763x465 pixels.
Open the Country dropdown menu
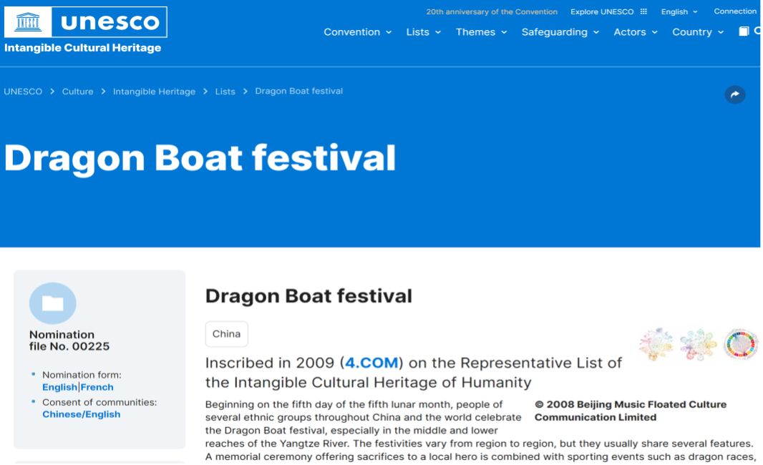tap(692, 32)
